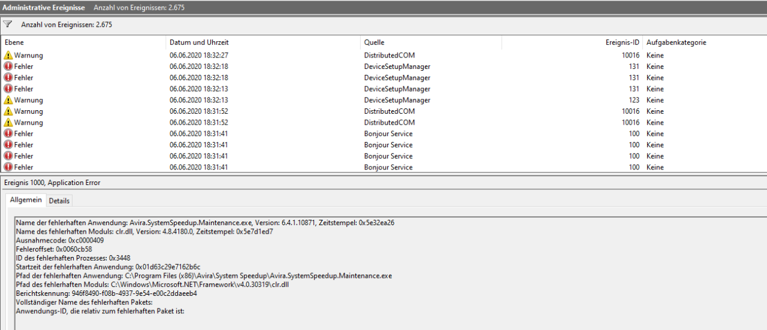The height and width of the screenshot is (330, 767).
Task: Click the Fehleroffset 0x0060cb58 line
Action: 54,249
